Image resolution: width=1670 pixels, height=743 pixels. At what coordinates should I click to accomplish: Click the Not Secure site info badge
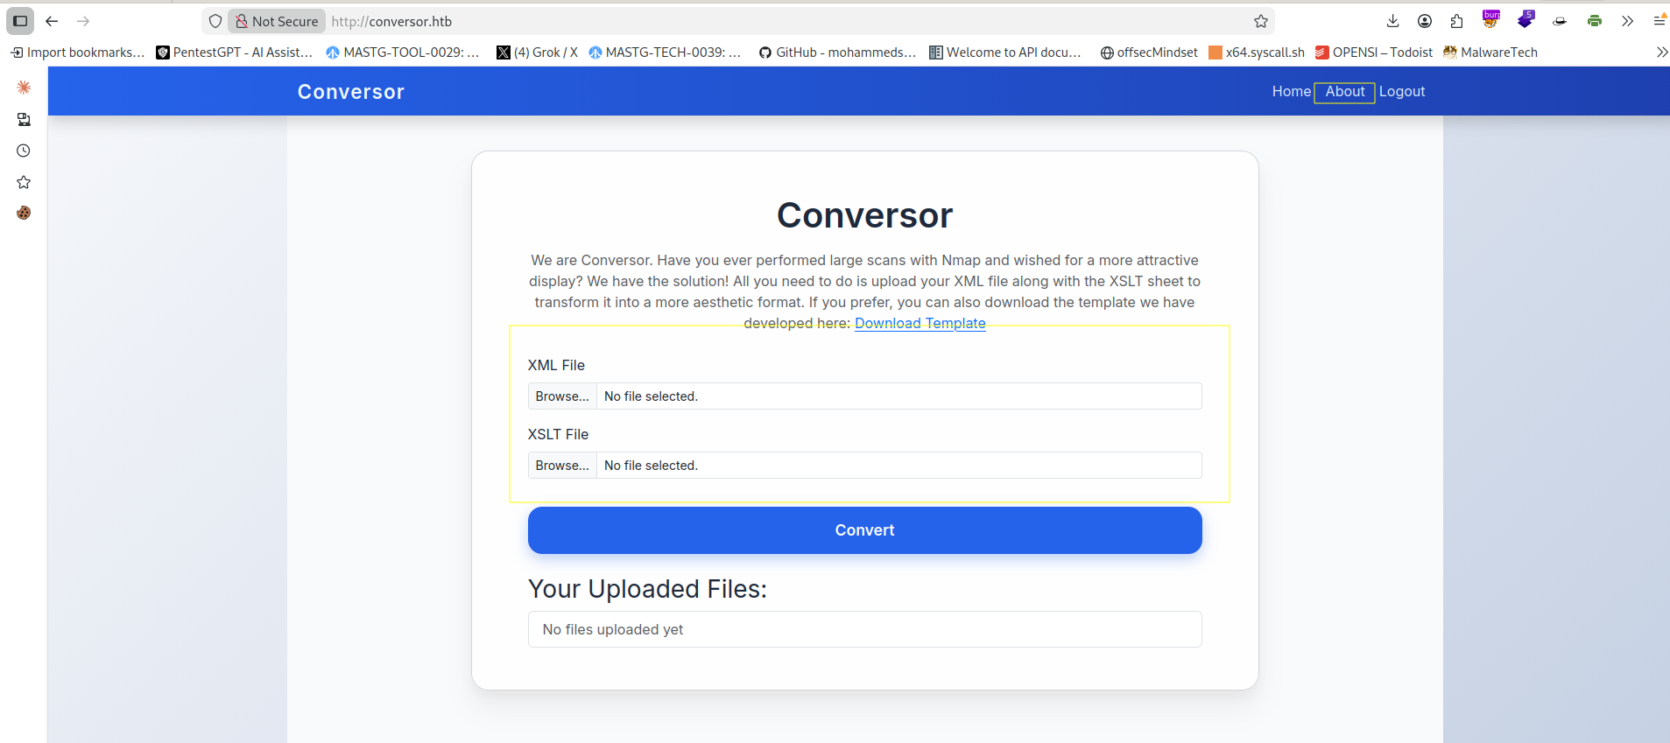[x=277, y=21]
